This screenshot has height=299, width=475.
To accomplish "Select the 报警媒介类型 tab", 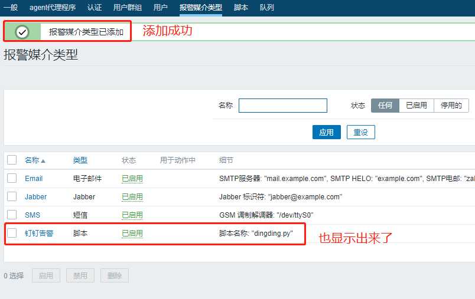I will pos(200,7).
